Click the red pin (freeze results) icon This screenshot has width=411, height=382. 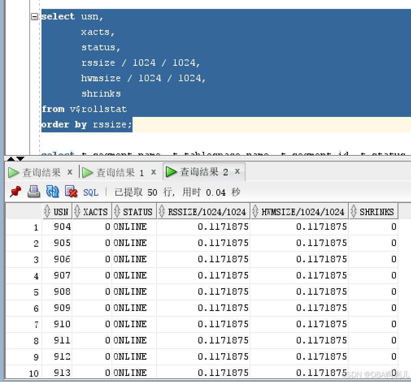click(15, 192)
